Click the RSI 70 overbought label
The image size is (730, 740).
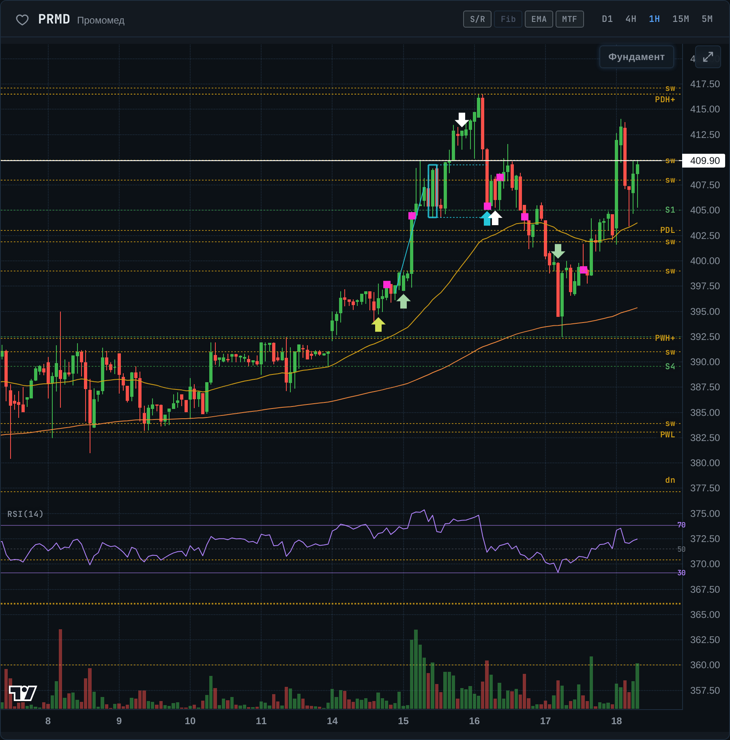coord(681,525)
